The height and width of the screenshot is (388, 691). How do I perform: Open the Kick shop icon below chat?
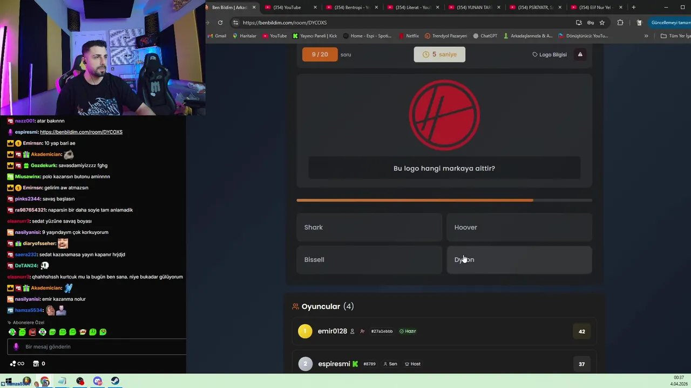coord(36,364)
